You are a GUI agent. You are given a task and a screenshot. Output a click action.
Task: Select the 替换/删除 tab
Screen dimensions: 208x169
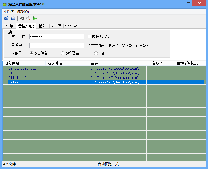tap(26, 26)
